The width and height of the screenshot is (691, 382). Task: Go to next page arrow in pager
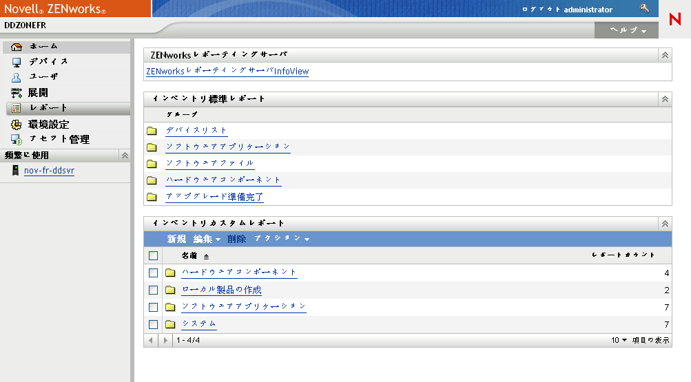coord(165,340)
